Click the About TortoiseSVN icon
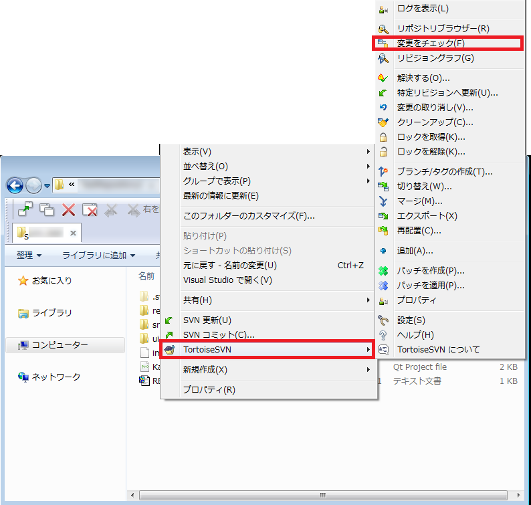531x505 pixels. (383, 350)
